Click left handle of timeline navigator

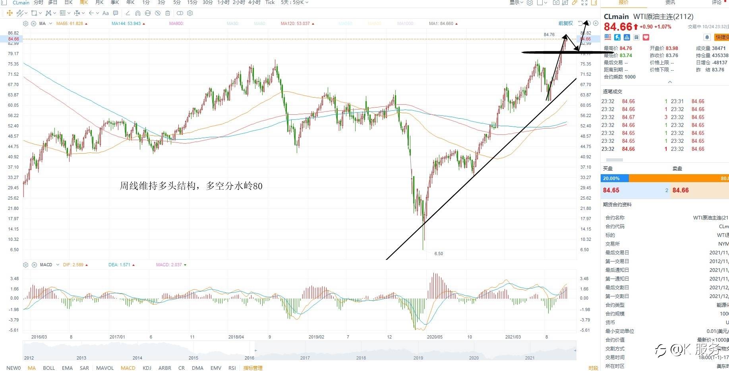pos(256,350)
